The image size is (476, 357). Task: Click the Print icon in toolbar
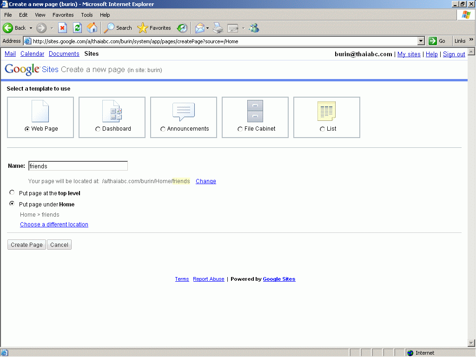click(x=218, y=28)
